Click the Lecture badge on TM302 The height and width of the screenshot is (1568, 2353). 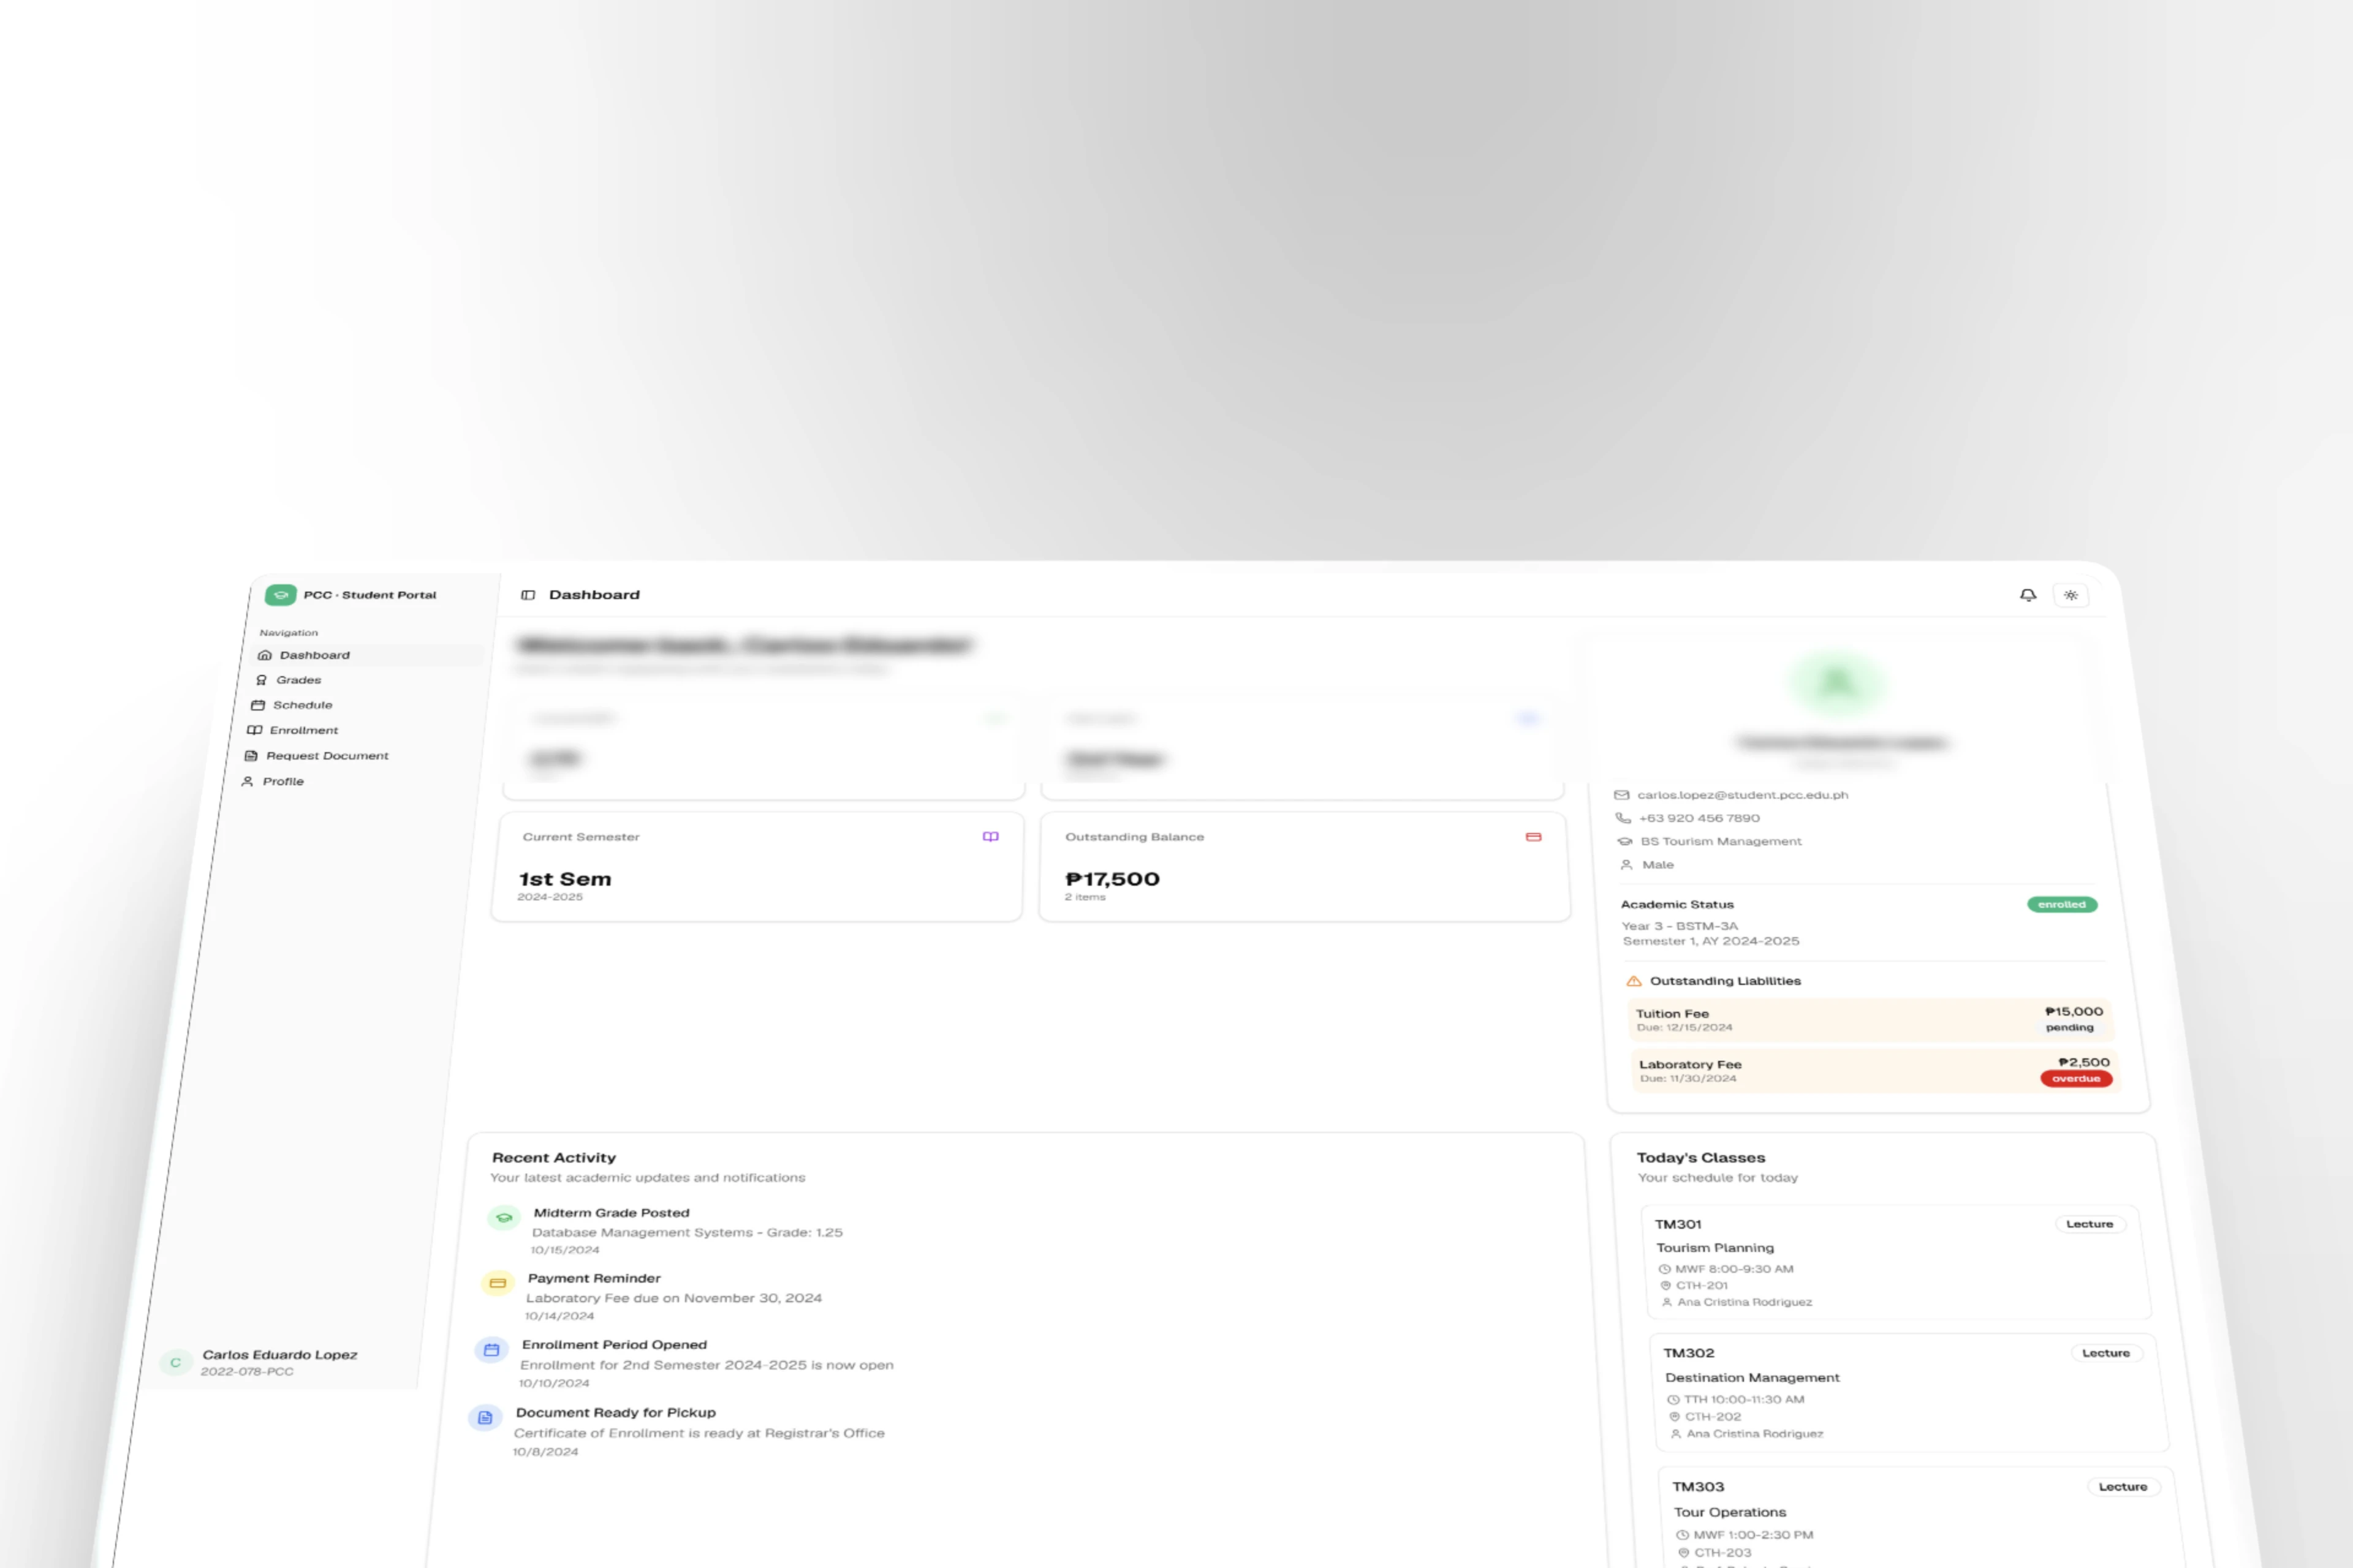tap(2106, 1353)
